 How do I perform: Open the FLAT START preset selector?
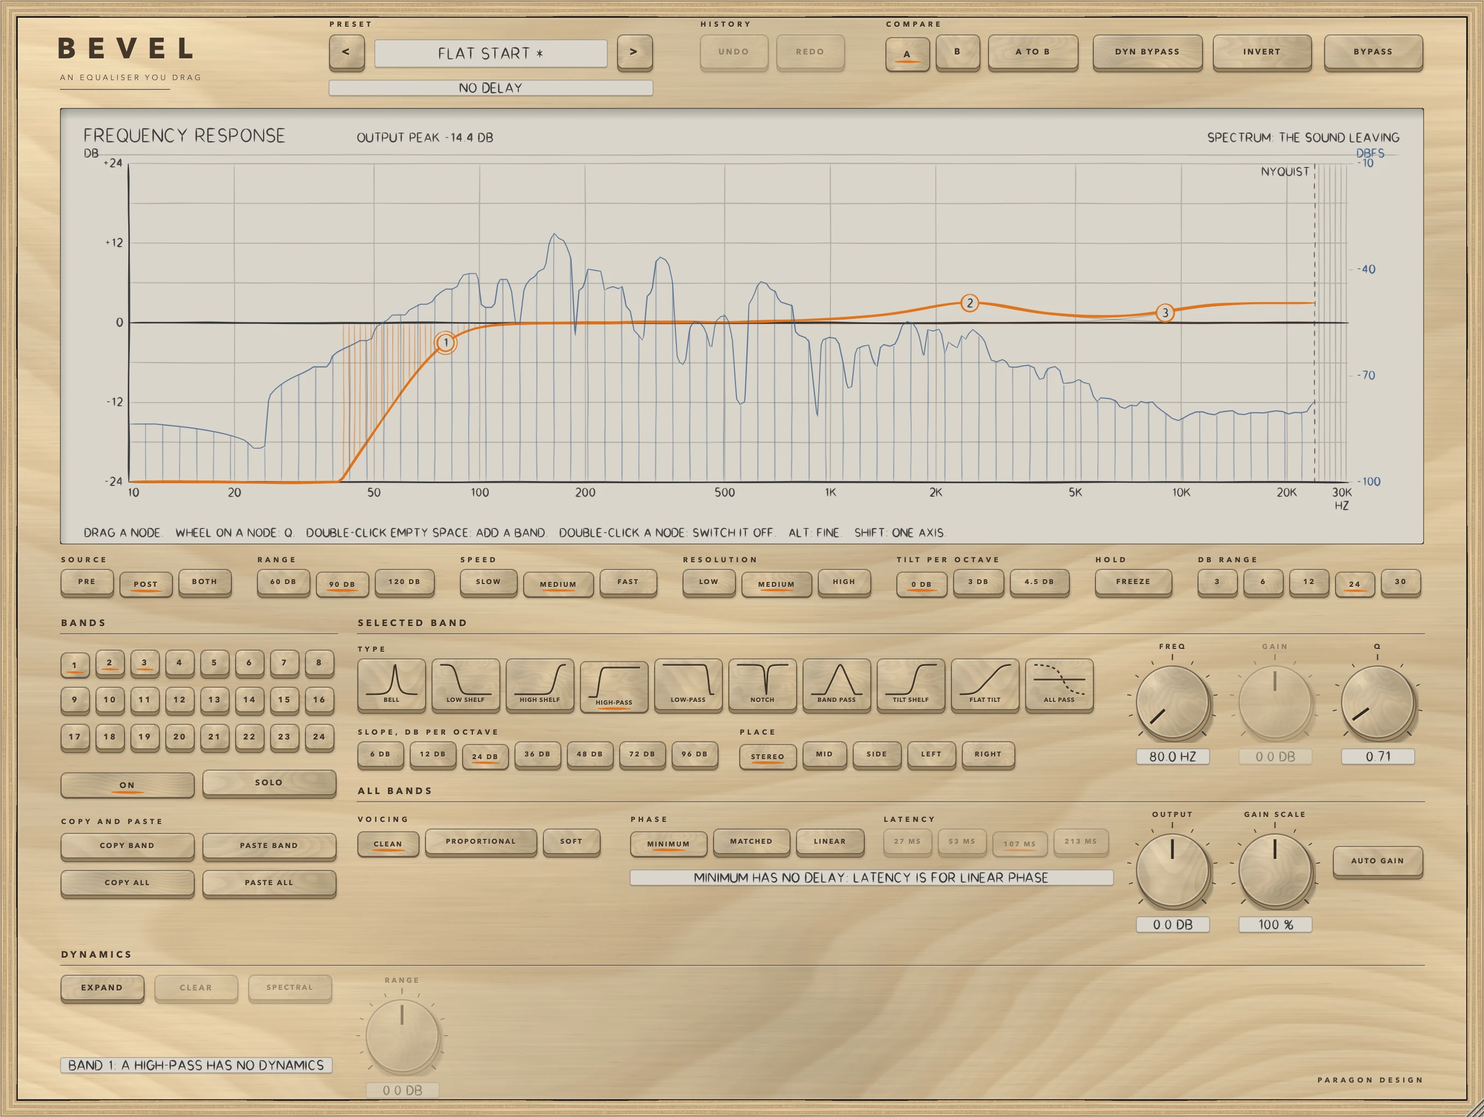[x=490, y=53]
